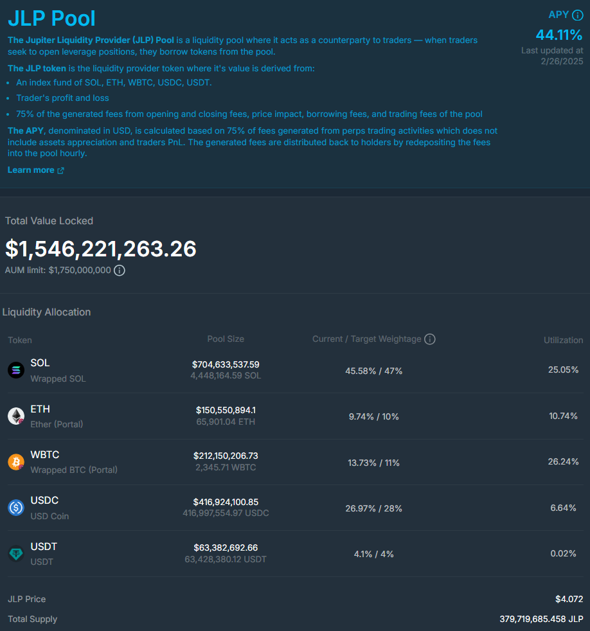Click the Current / Target Weightage info icon

click(x=430, y=339)
